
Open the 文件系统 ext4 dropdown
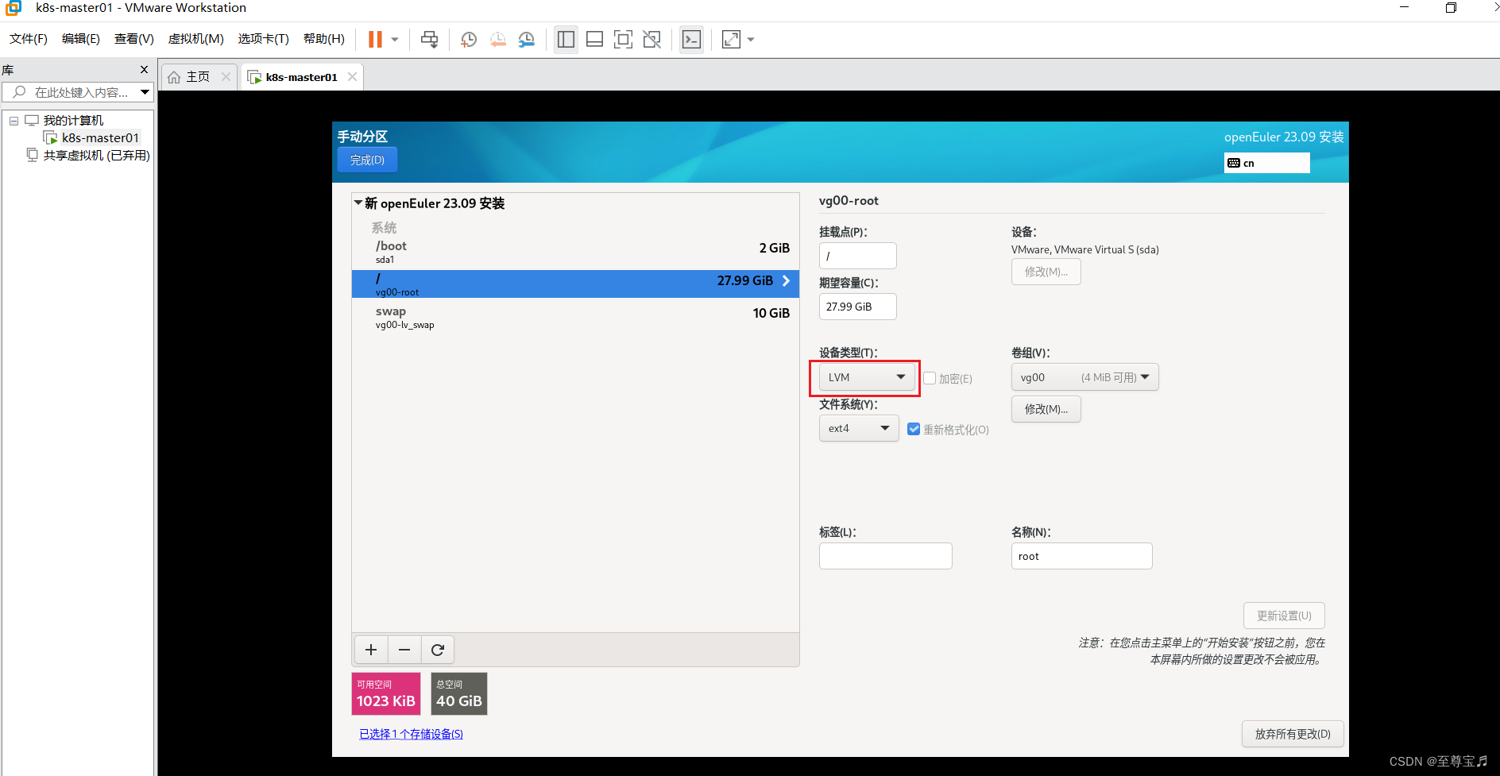pos(858,428)
